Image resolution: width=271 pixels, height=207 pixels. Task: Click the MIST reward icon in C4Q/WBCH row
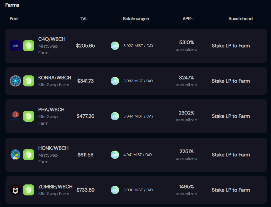(x=115, y=46)
